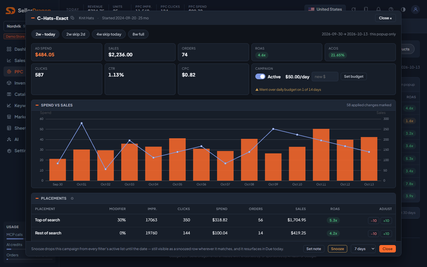This screenshot has height=267, width=427.
Task: Open the Catalog book icon in sidebar
Action: pyautogui.click(x=9, y=94)
